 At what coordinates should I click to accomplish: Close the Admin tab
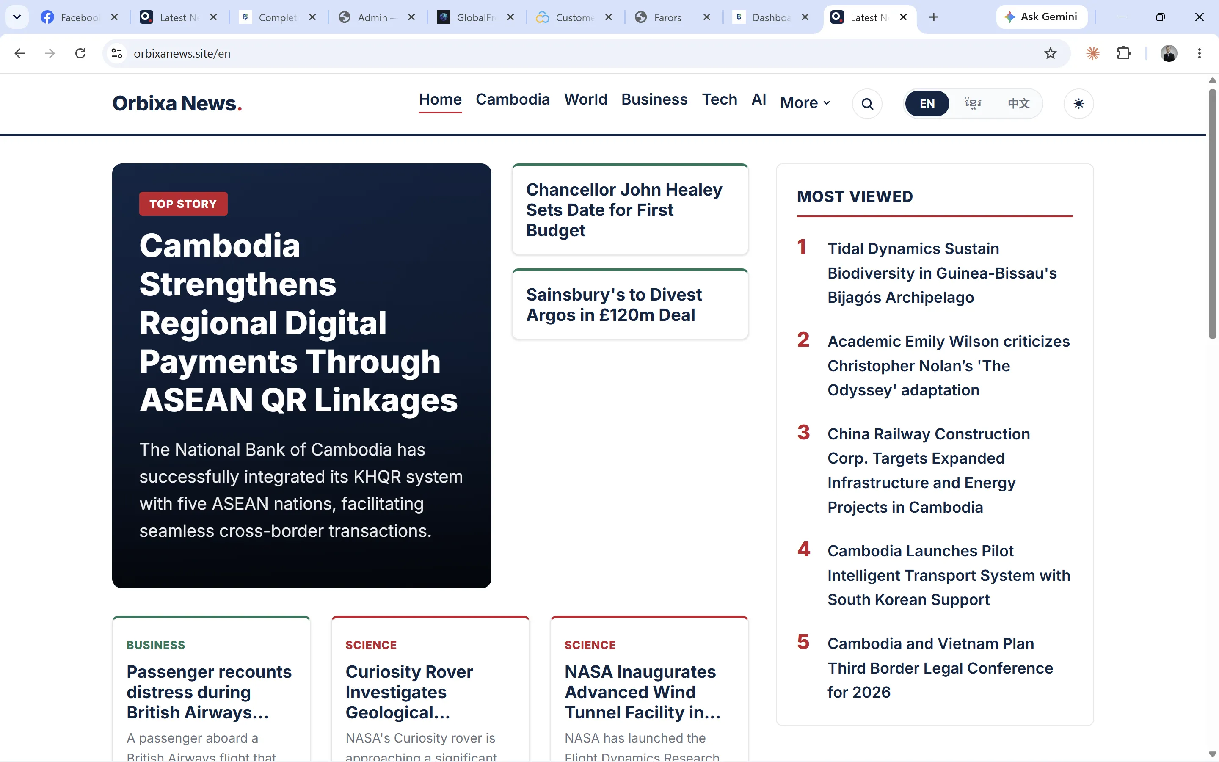[x=411, y=17]
